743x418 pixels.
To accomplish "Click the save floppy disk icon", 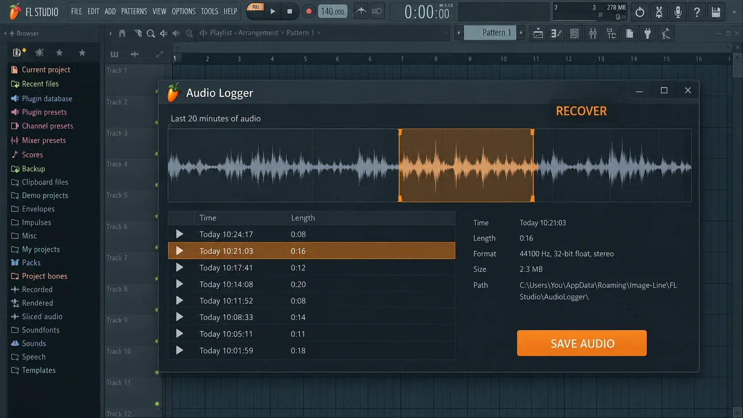I will [x=716, y=12].
